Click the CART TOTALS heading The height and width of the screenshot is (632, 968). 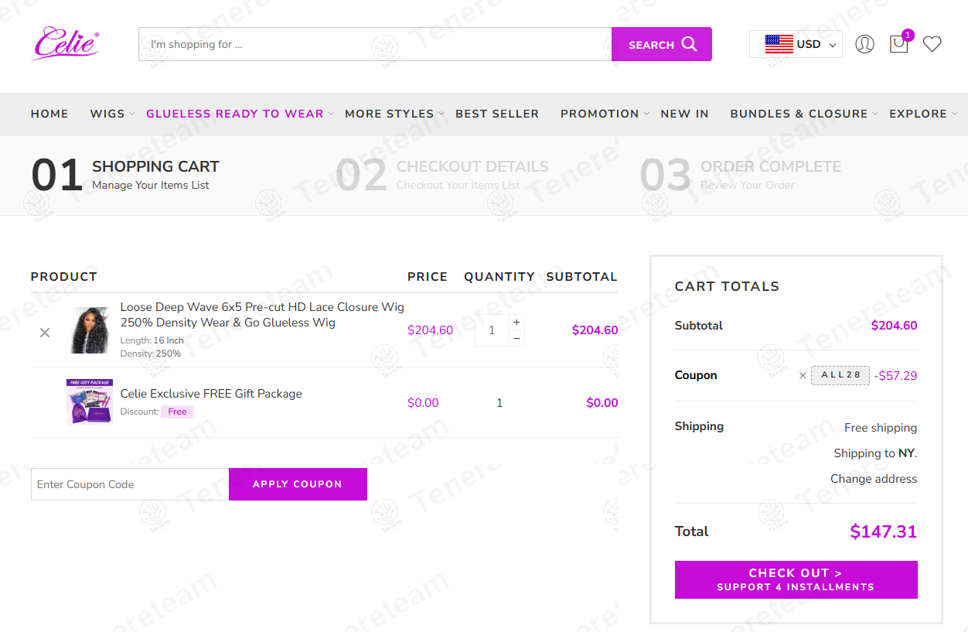[x=727, y=286]
